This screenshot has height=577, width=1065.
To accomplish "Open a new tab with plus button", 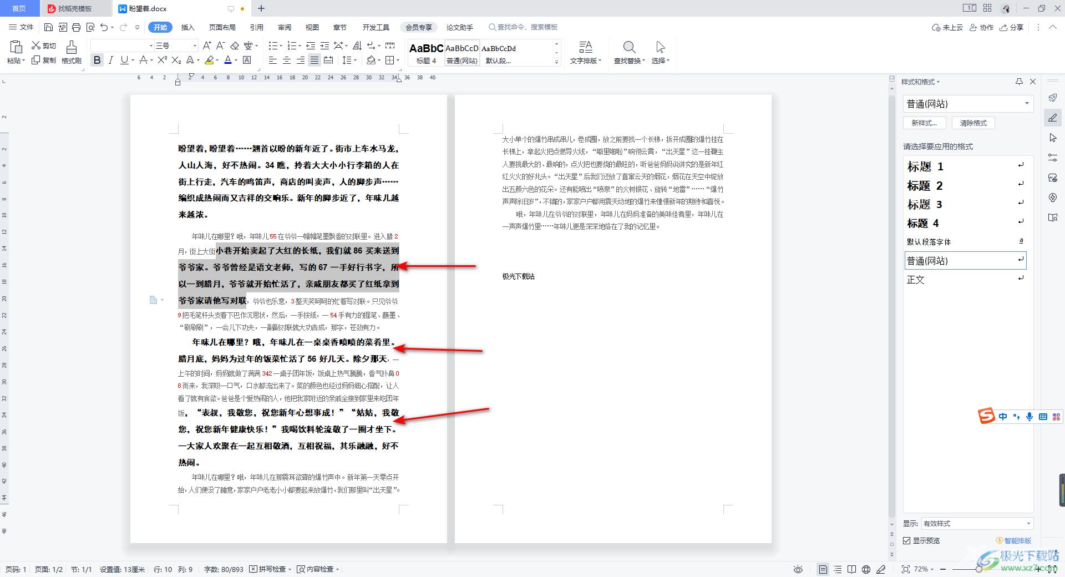I will [261, 8].
